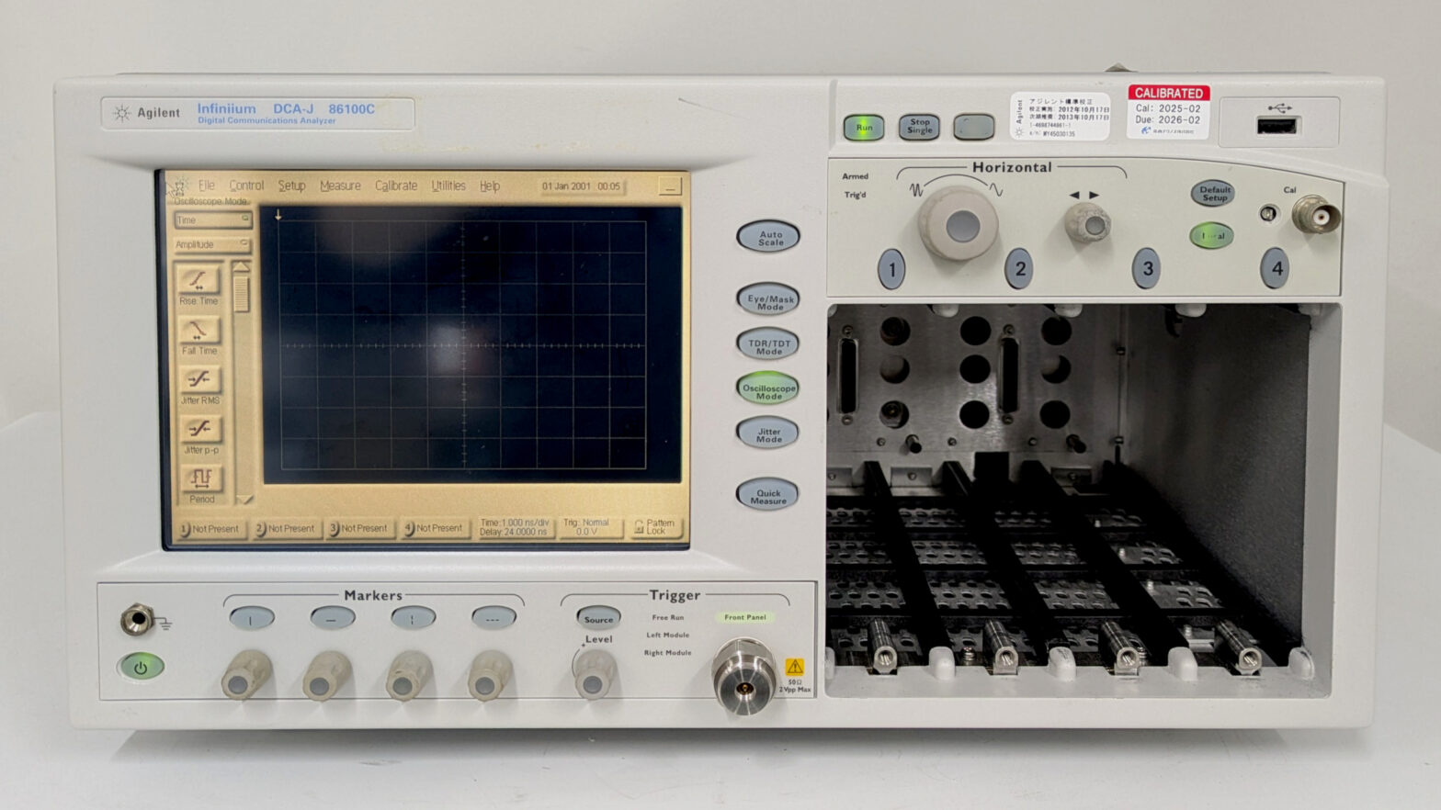
Task: Toggle Pattern Lock on the screen
Action: tap(655, 527)
